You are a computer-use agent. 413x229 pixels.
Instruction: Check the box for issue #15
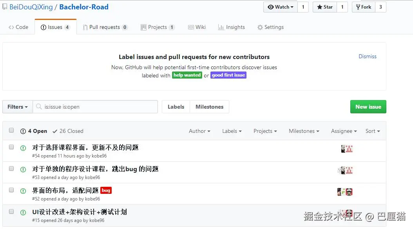11,212
